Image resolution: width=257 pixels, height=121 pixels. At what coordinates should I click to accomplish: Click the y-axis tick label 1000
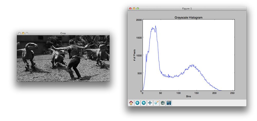click(139, 55)
